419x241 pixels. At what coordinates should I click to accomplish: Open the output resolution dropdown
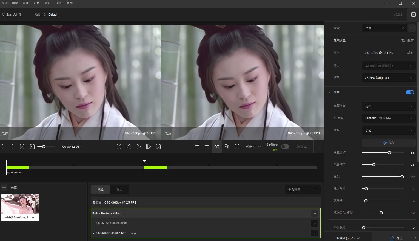pyautogui.click(x=389, y=66)
